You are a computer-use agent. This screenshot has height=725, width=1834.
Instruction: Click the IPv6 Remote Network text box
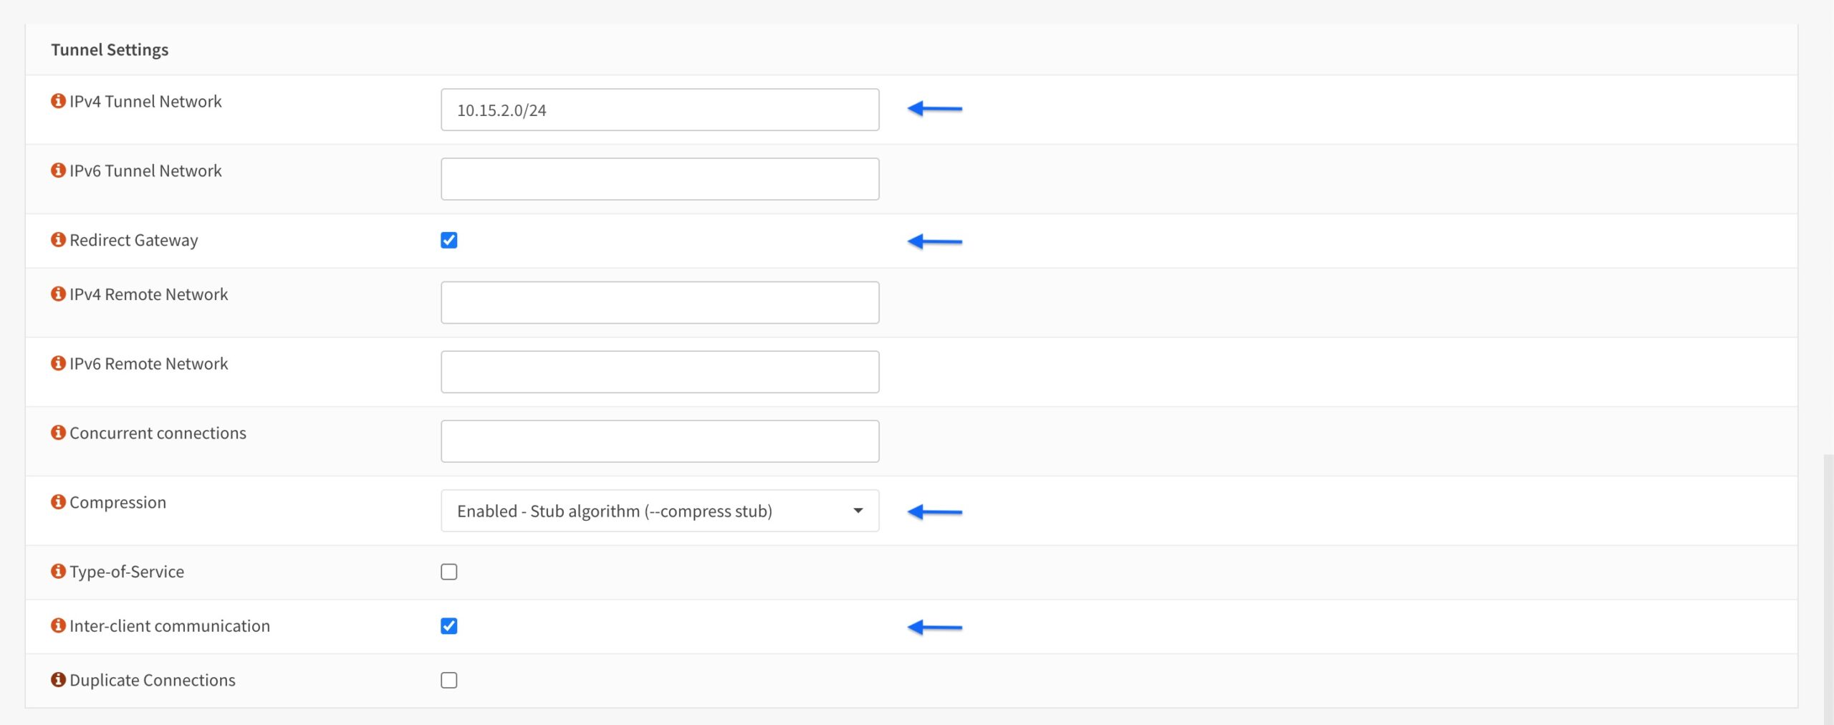[x=659, y=371]
